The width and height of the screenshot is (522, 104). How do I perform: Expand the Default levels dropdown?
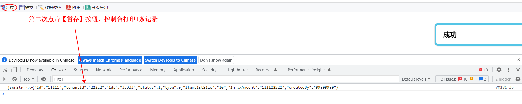(x=416, y=79)
